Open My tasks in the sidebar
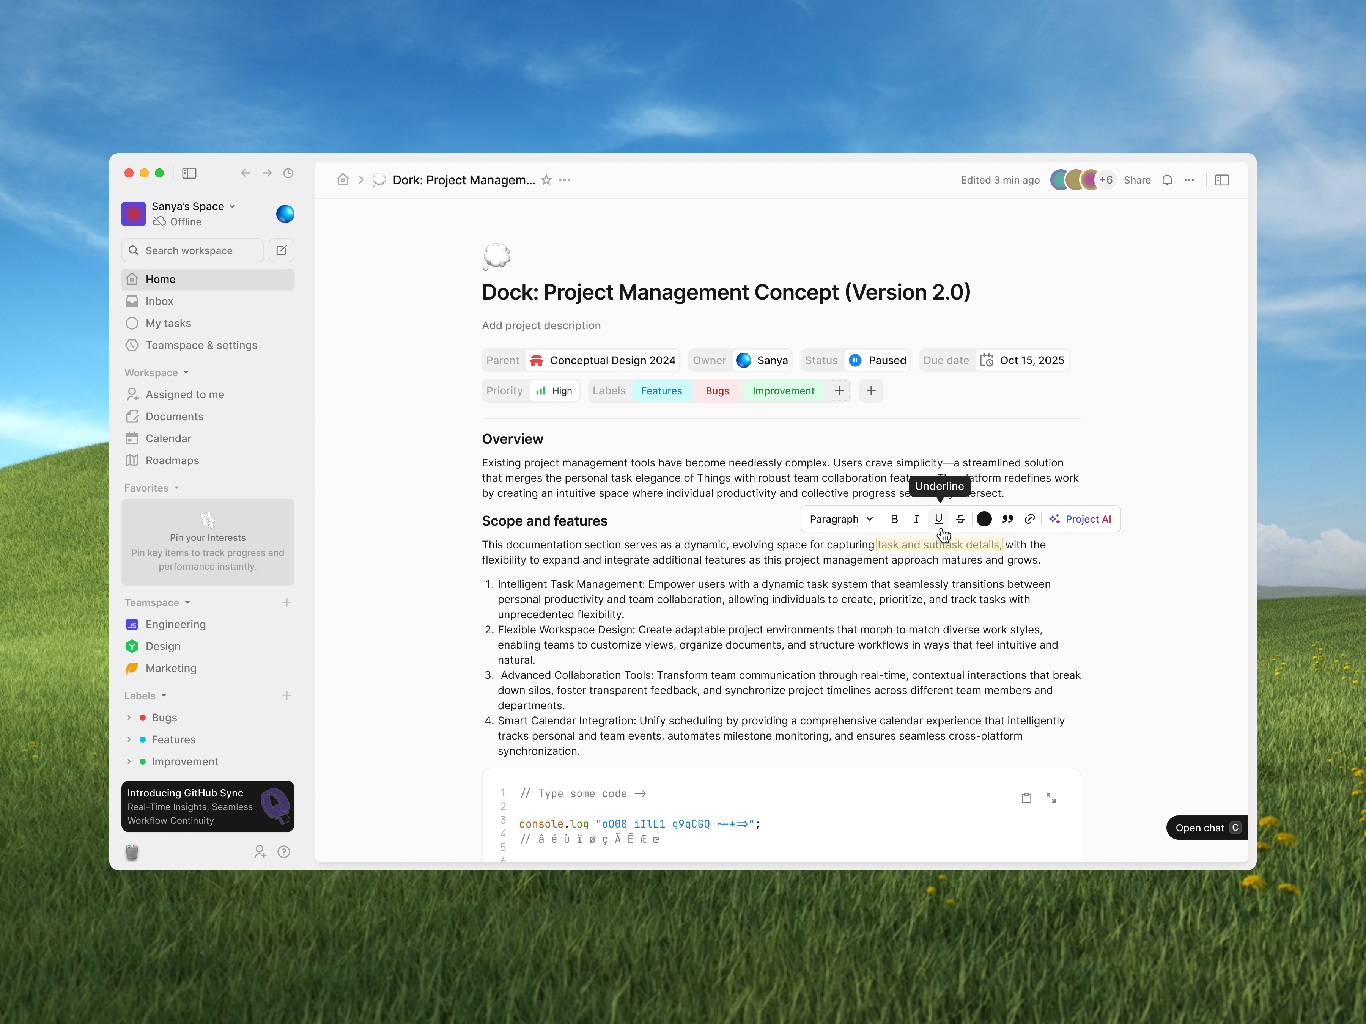The image size is (1366, 1024). 167,323
